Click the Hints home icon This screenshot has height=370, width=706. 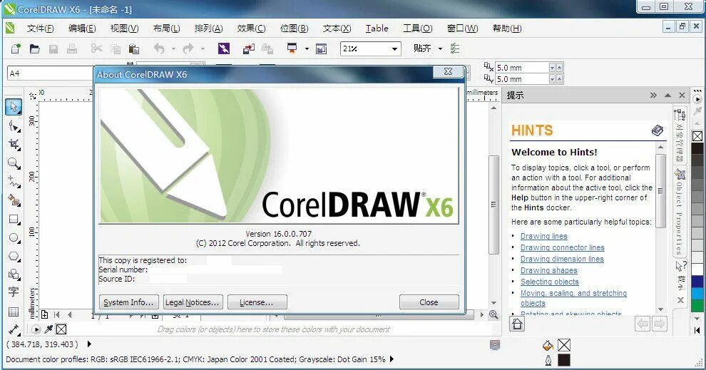pyautogui.click(x=517, y=324)
